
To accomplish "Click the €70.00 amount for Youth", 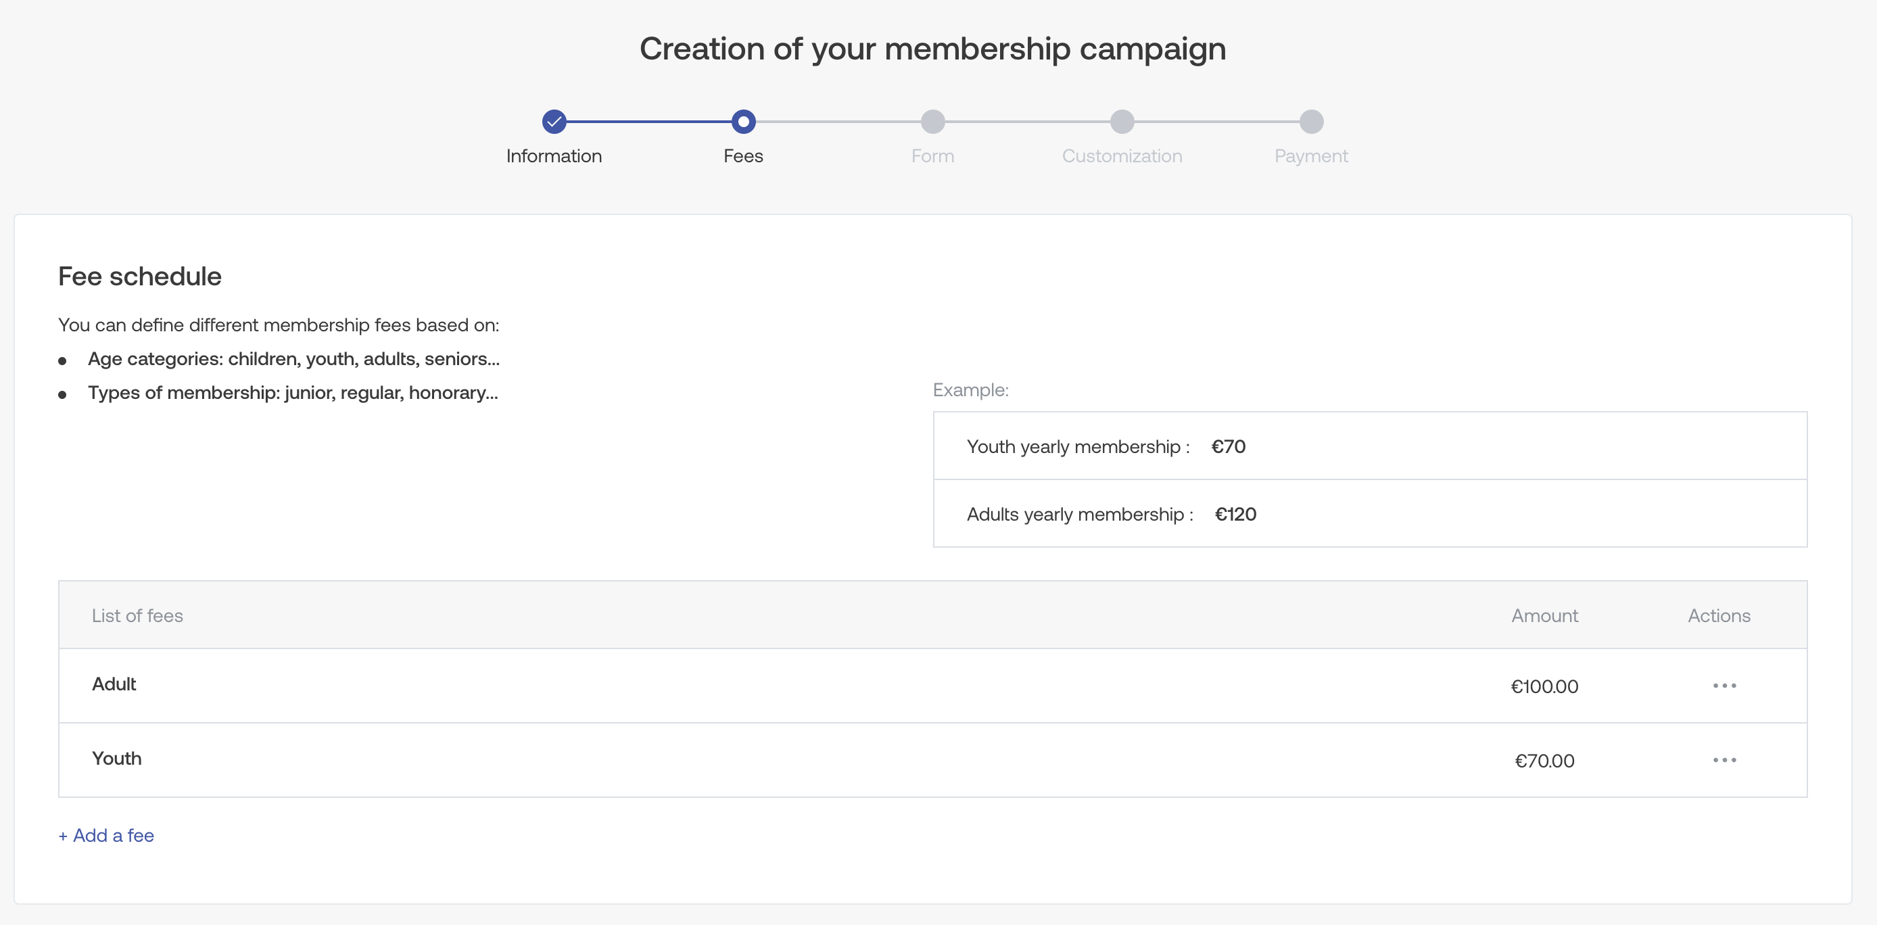I will pyautogui.click(x=1544, y=761).
